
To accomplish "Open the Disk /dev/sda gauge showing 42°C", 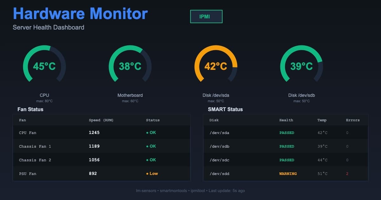I will (216, 65).
